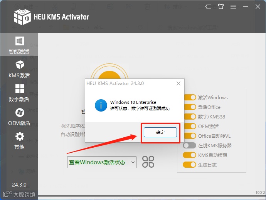Toggle the 生成日志 log switch
This screenshot has height=200, width=266.
point(189,165)
